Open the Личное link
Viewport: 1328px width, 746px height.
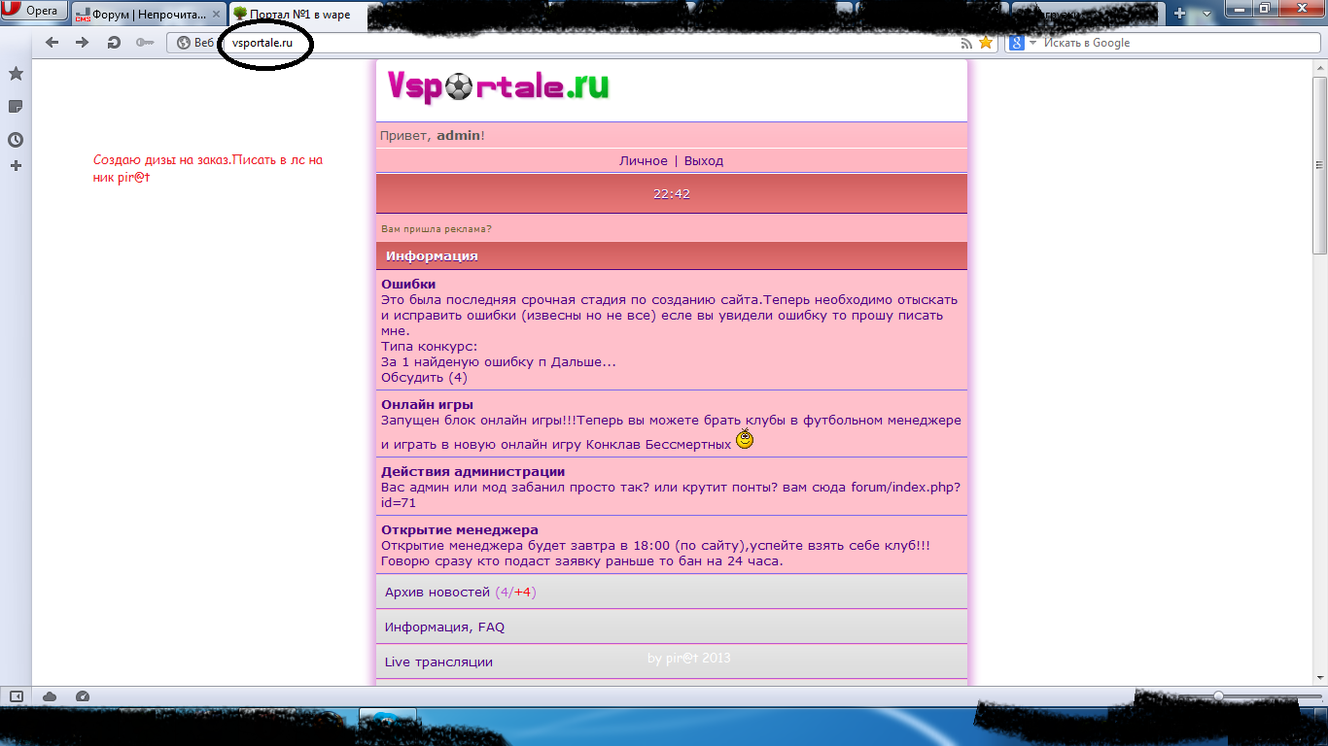tap(644, 161)
